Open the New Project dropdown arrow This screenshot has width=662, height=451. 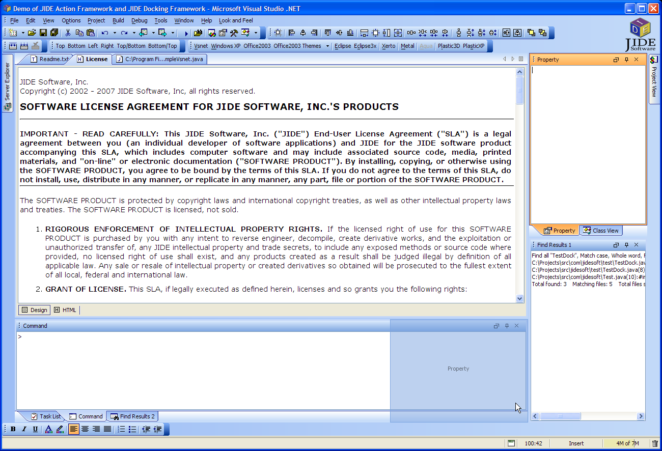tap(23, 33)
